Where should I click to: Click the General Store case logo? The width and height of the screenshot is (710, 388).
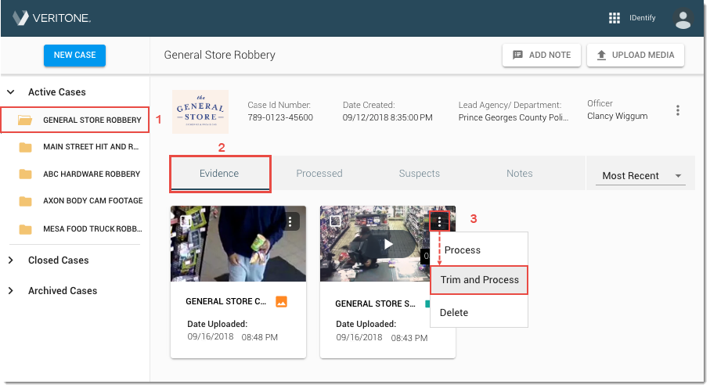pos(200,111)
